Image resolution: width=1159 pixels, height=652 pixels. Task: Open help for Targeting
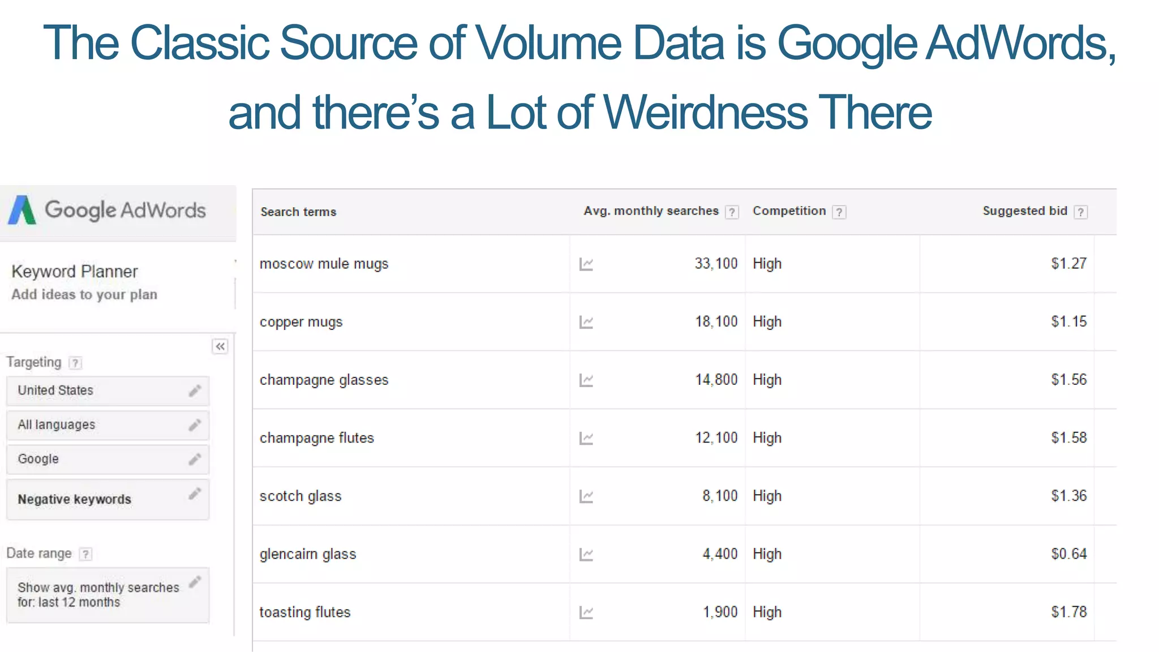pyautogui.click(x=75, y=363)
